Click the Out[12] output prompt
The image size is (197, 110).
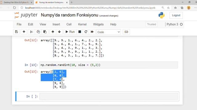(31, 40)
